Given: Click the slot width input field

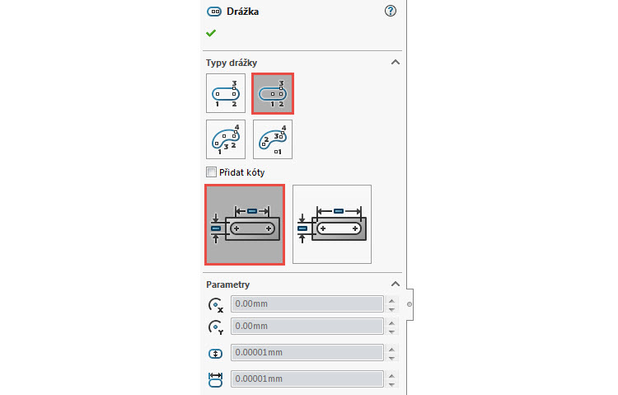Looking at the screenshot, I should (307, 353).
